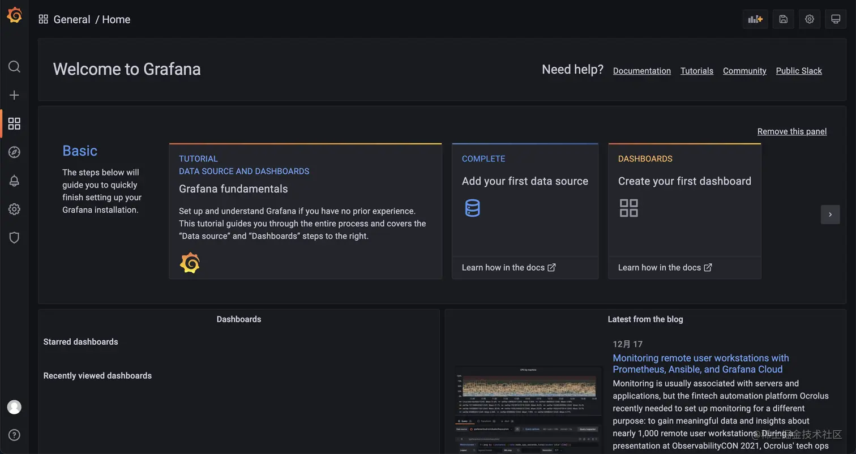The height and width of the screenshot is (454, 856).
Task: Click the Add panel toolbar button
Action: pyautogui.click(x=755, y=19)
